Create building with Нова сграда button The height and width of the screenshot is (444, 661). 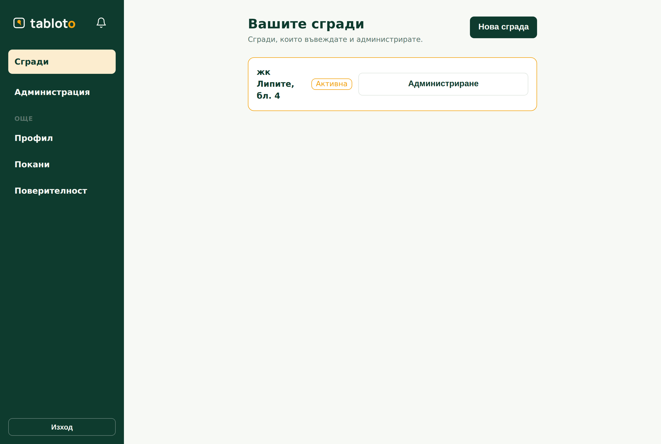(x=503, y=27)
